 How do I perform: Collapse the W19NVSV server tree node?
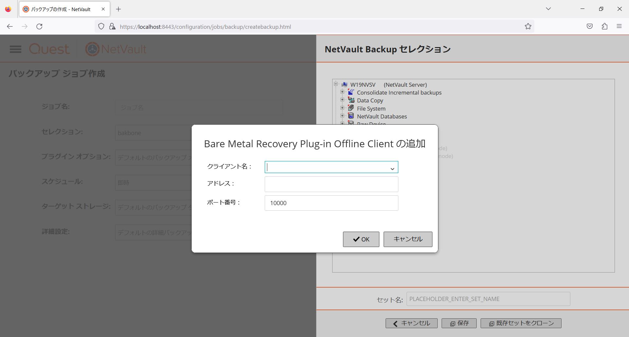(336, 84)
